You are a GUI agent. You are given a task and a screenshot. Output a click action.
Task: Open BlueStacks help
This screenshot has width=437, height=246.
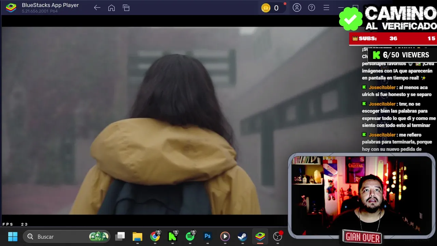(x=311, y=8)
